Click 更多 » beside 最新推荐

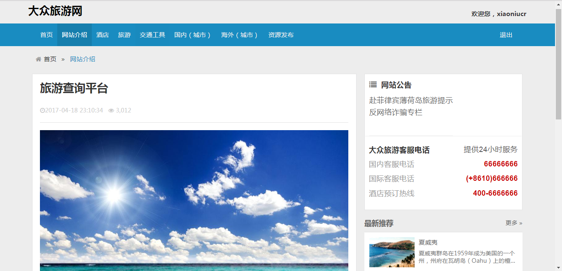point(514,223)
